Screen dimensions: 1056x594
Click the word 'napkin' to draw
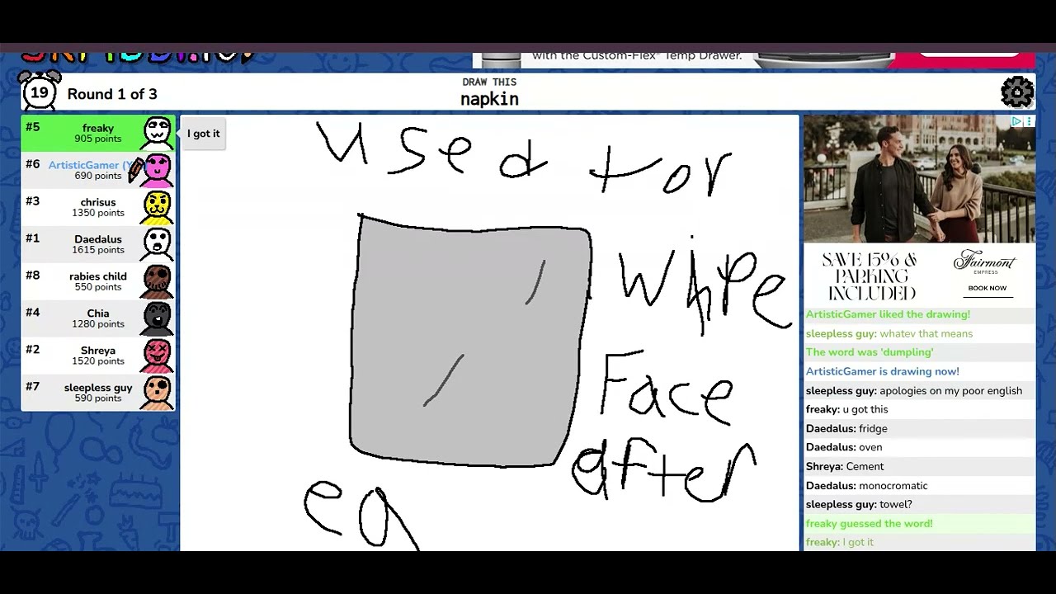[489, 99]
